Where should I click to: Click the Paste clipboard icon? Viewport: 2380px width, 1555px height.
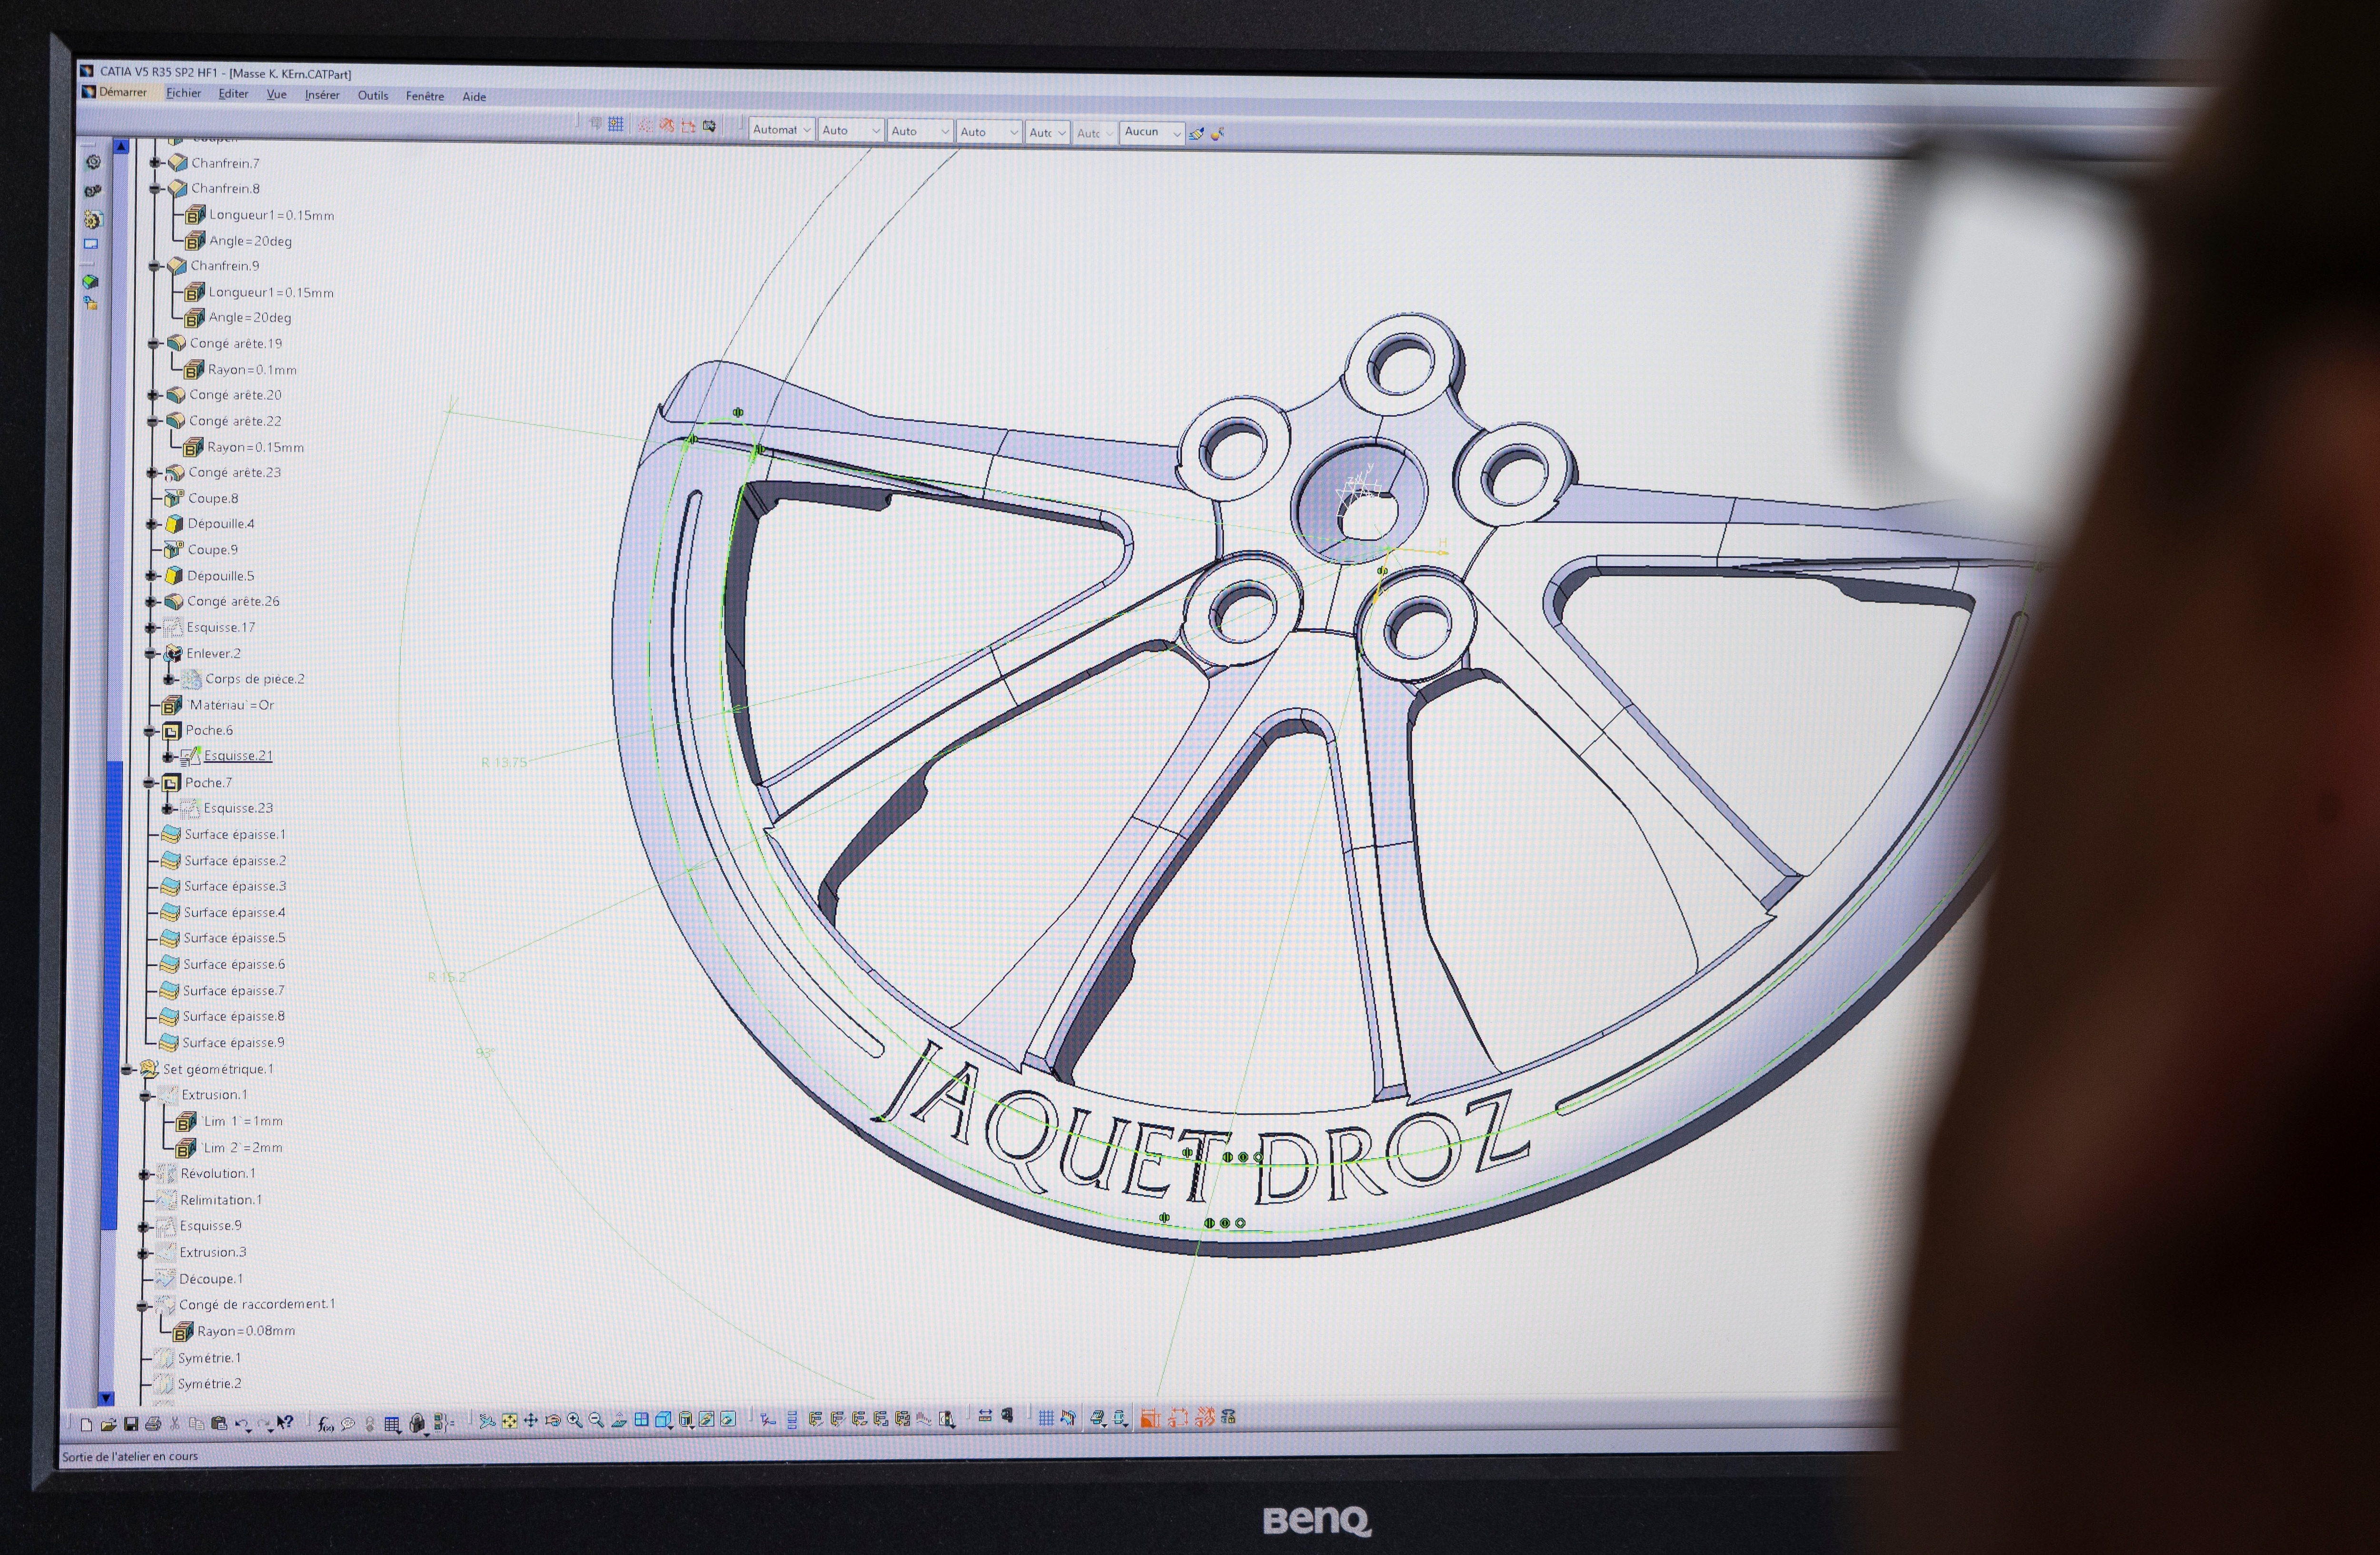pyautogui.click(x=219, y=1424)
